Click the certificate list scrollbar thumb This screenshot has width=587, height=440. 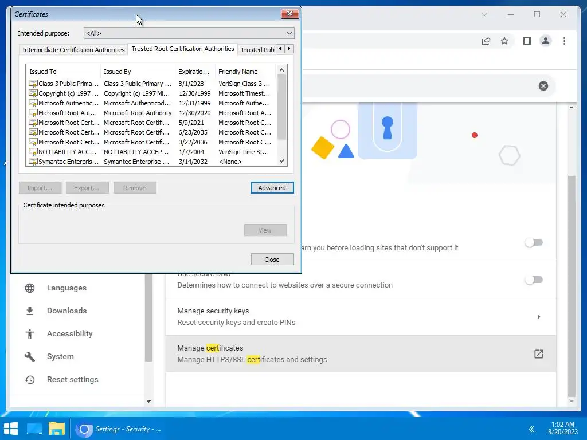(281, 107)
